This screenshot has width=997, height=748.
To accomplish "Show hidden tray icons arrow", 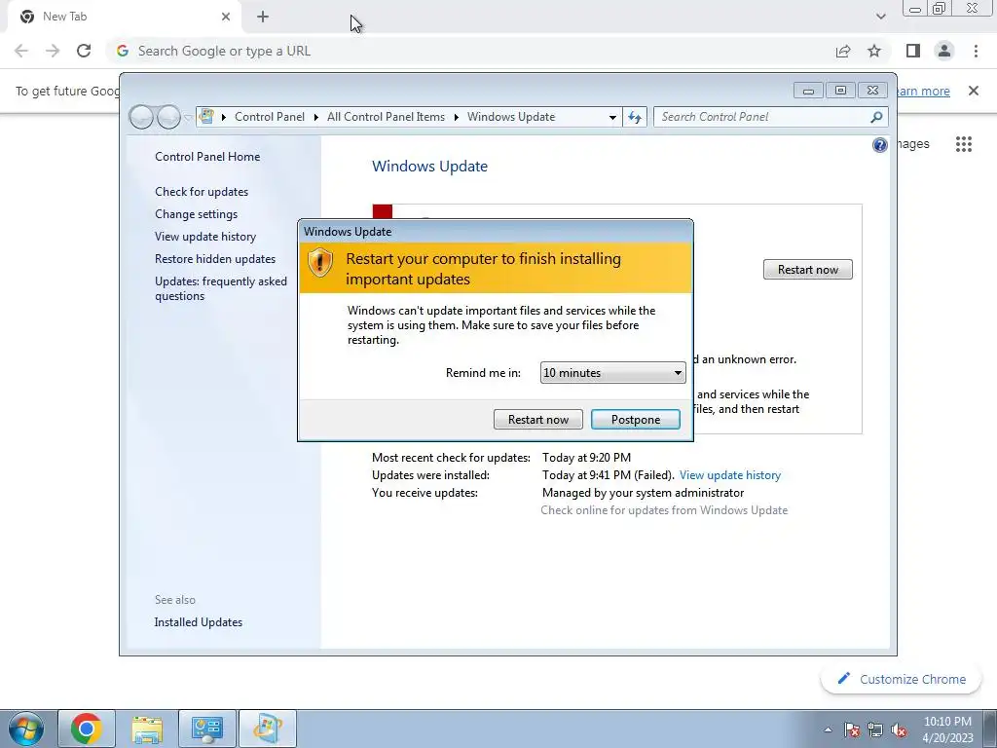I will pos(828,729).
